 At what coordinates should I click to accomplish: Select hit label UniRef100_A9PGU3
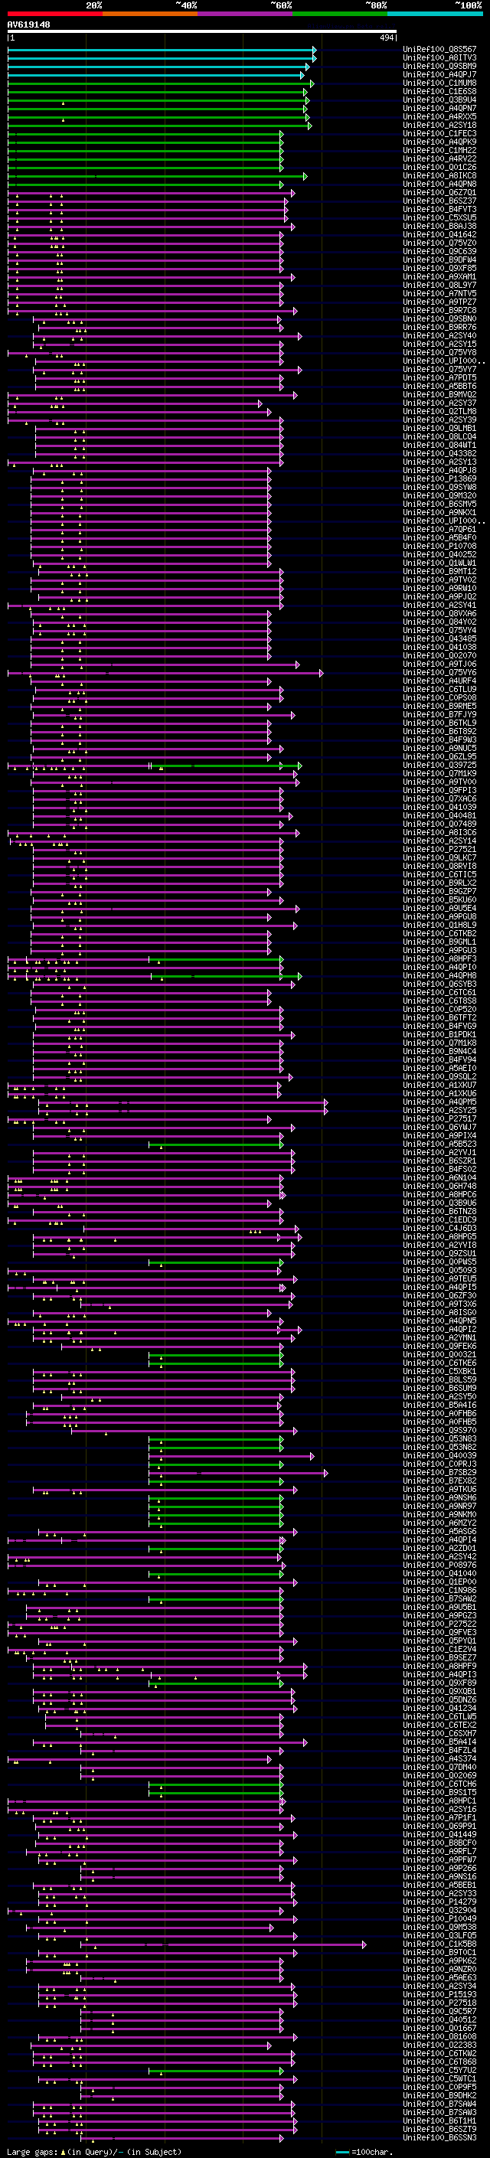coord(439,951)
